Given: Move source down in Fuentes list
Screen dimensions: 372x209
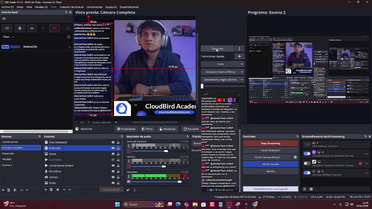Looking at the screenshot, I should [x=70, y=190].
